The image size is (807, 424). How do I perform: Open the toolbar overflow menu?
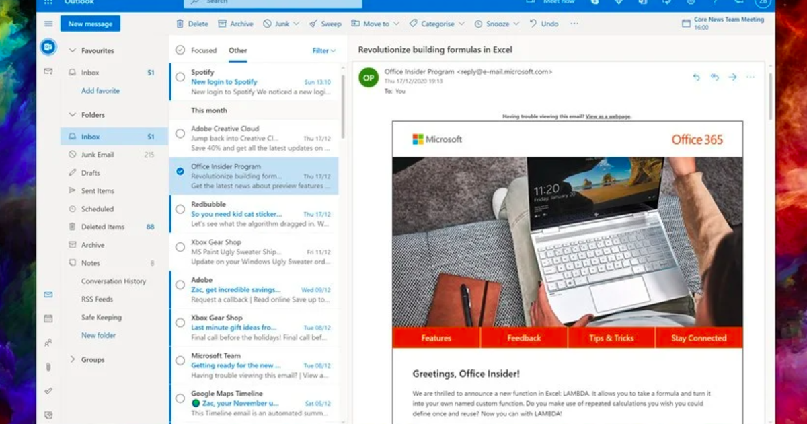574,23
